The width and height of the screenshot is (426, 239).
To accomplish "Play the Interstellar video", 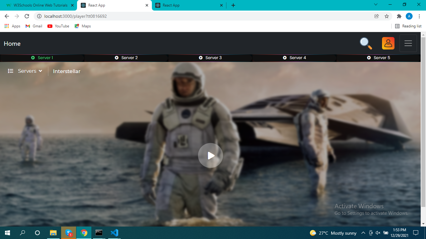I will point(211,156).
